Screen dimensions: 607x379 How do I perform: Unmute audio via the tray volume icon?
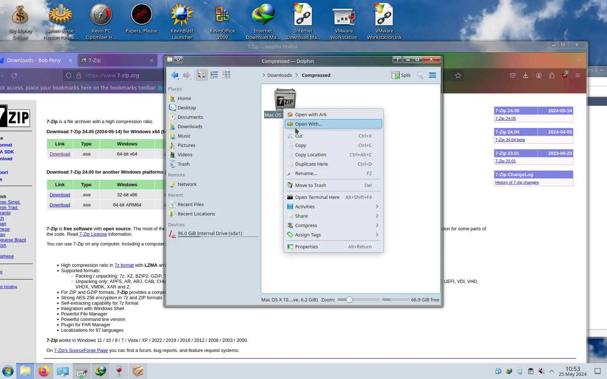pos(541,371)
